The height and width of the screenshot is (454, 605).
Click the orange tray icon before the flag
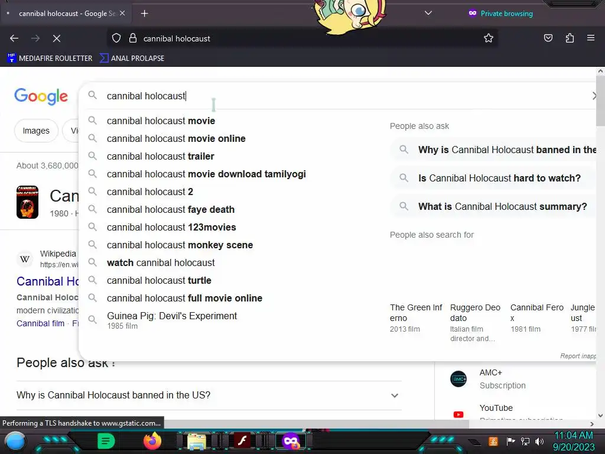(x=493, y=441)
